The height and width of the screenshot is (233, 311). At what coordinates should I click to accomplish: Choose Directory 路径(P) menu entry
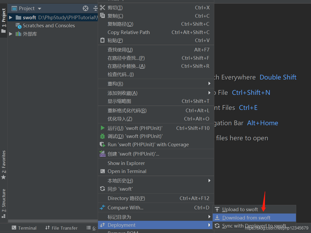tap(156, 198)
